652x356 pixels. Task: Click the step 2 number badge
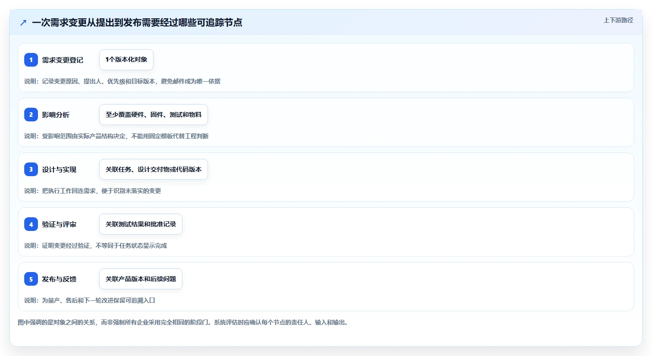point(31,115)
